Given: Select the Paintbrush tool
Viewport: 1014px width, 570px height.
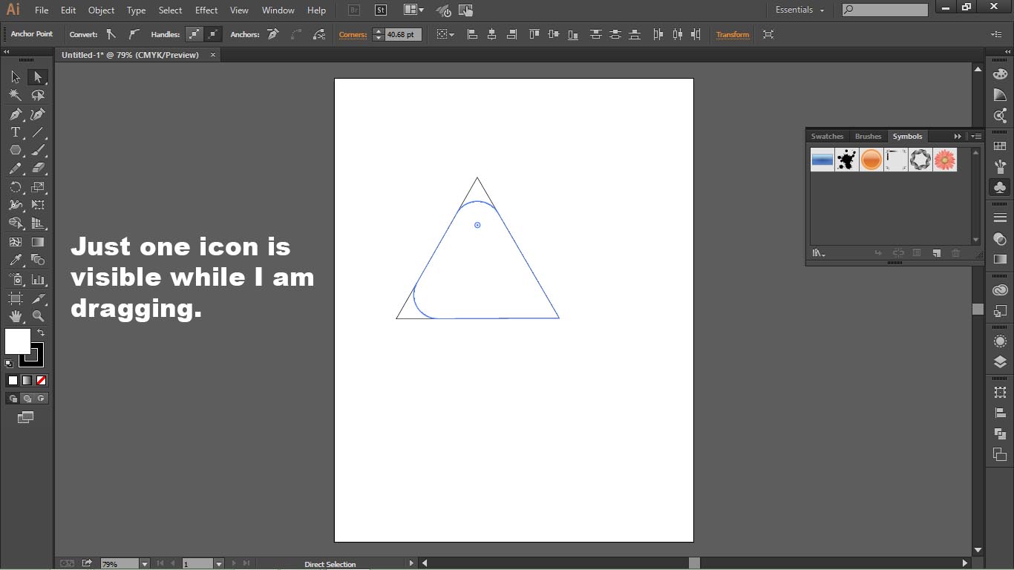Looking at the screenshot, I should (38, 150).
